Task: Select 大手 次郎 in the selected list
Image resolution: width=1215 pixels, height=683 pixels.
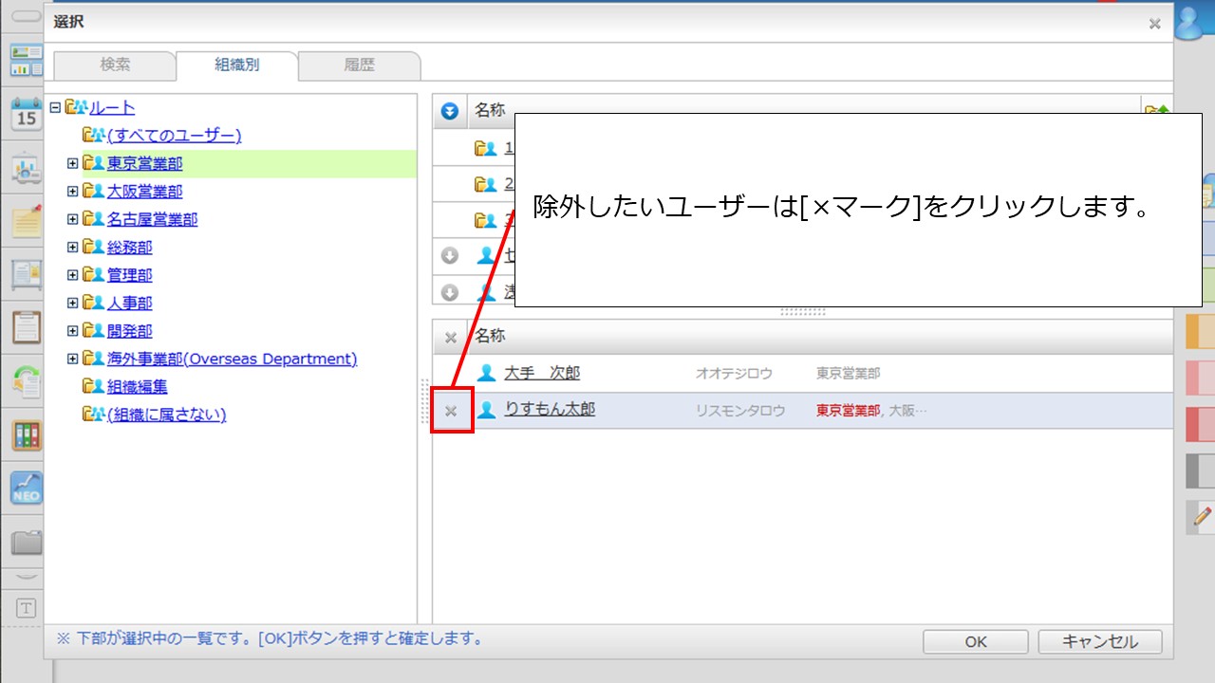Action: (542, 373)
